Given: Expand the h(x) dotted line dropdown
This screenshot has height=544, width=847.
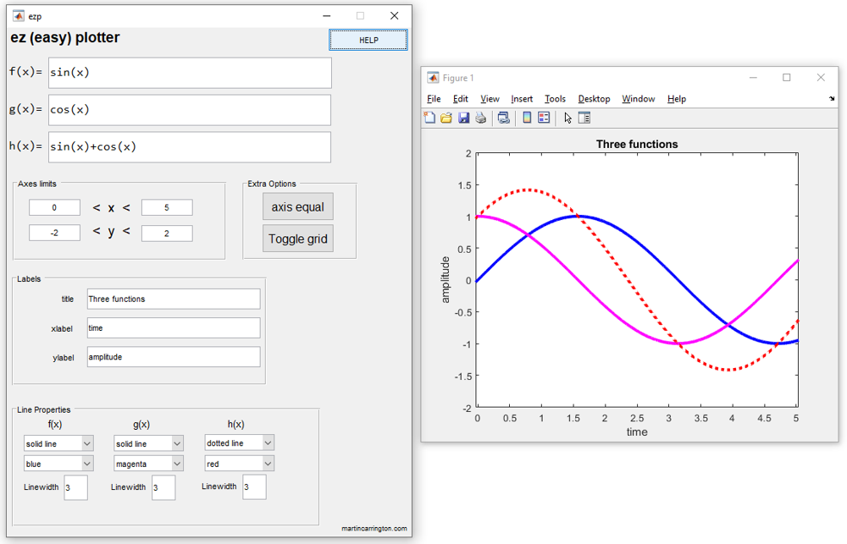Looking at the screenshot, I should 240,443.
